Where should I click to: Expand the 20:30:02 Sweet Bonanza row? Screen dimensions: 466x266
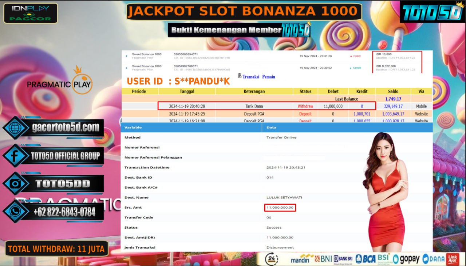point(126,68)
